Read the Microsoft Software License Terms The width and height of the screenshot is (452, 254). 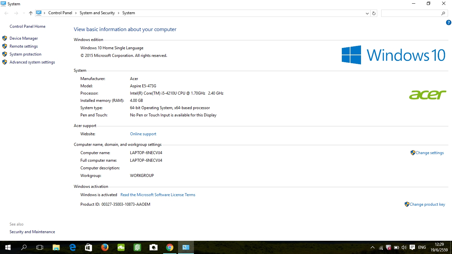[x=158, y=195]
